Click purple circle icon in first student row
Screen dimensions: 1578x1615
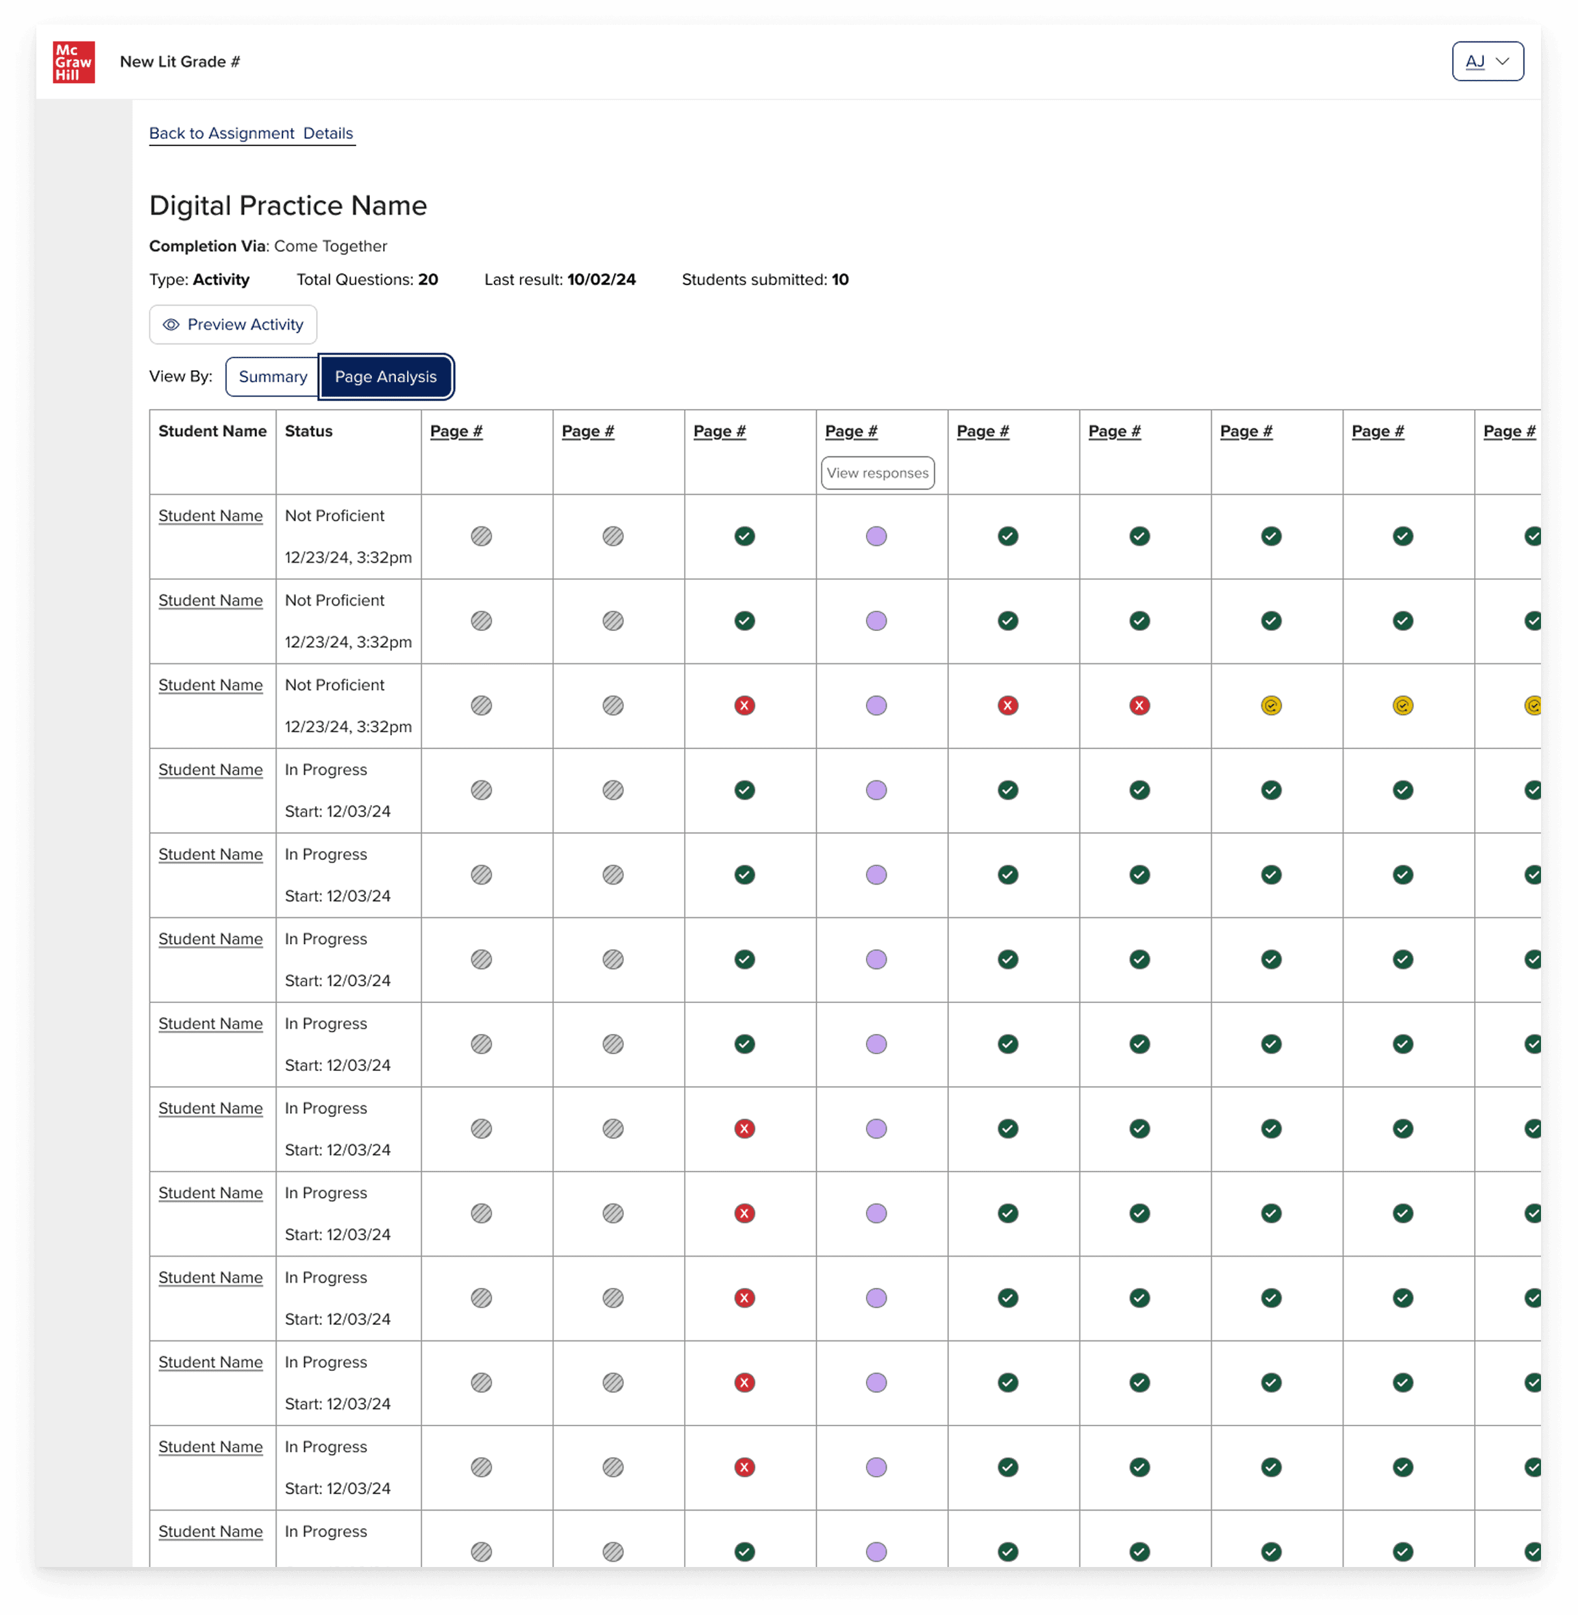876,536
